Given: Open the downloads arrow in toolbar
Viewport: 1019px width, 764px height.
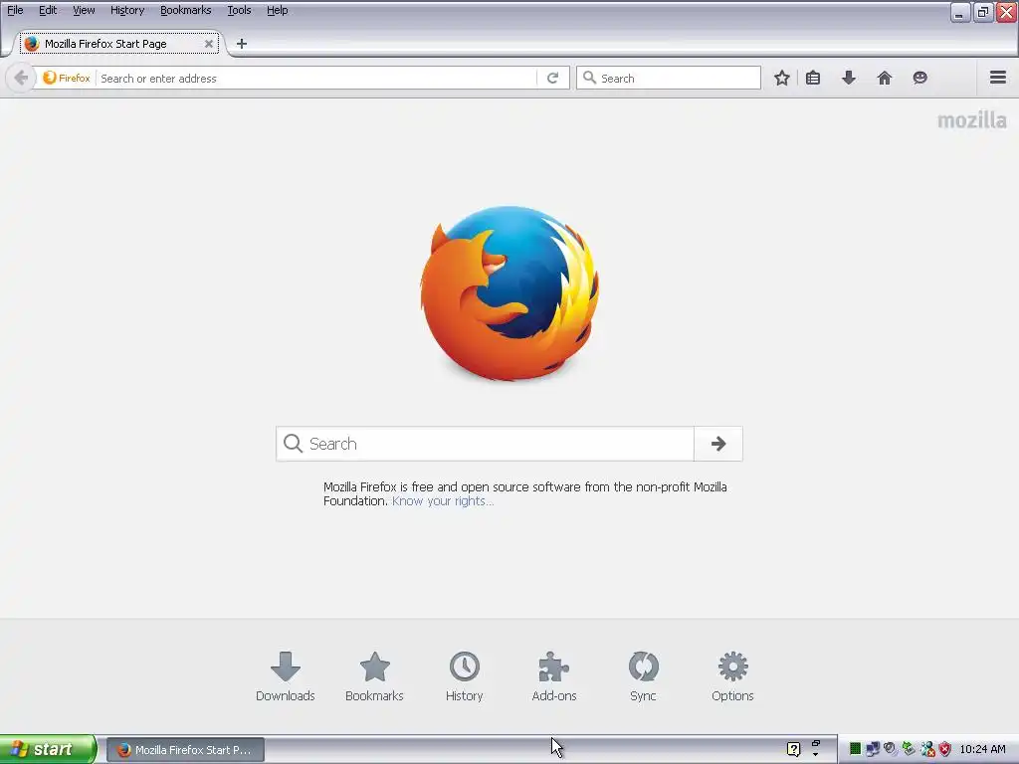Looking at the screenshot, I should tap(849, 78).
